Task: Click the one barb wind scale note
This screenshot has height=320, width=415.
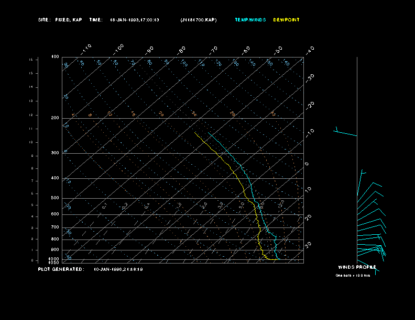Action: [353, 276]
